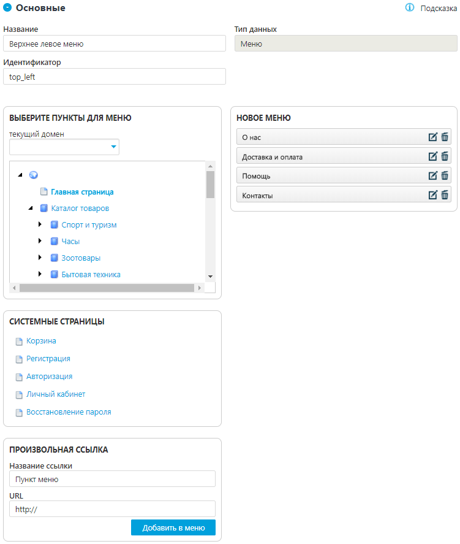
Task: Collapse the 'Основные' section
Action: (x=8, y=8)
